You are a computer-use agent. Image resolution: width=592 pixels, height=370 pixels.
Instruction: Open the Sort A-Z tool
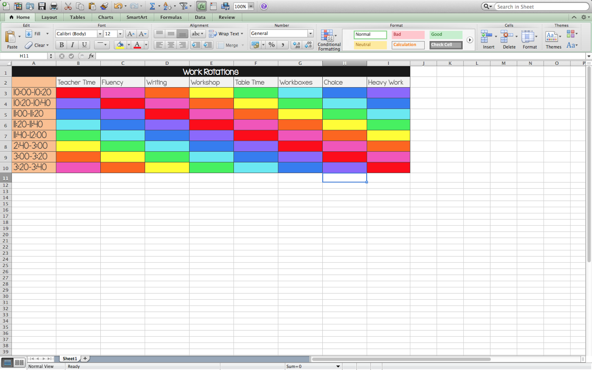[x=167, y=6]
